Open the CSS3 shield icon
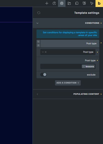Screen dimensions: 103x144 (84, 3)
